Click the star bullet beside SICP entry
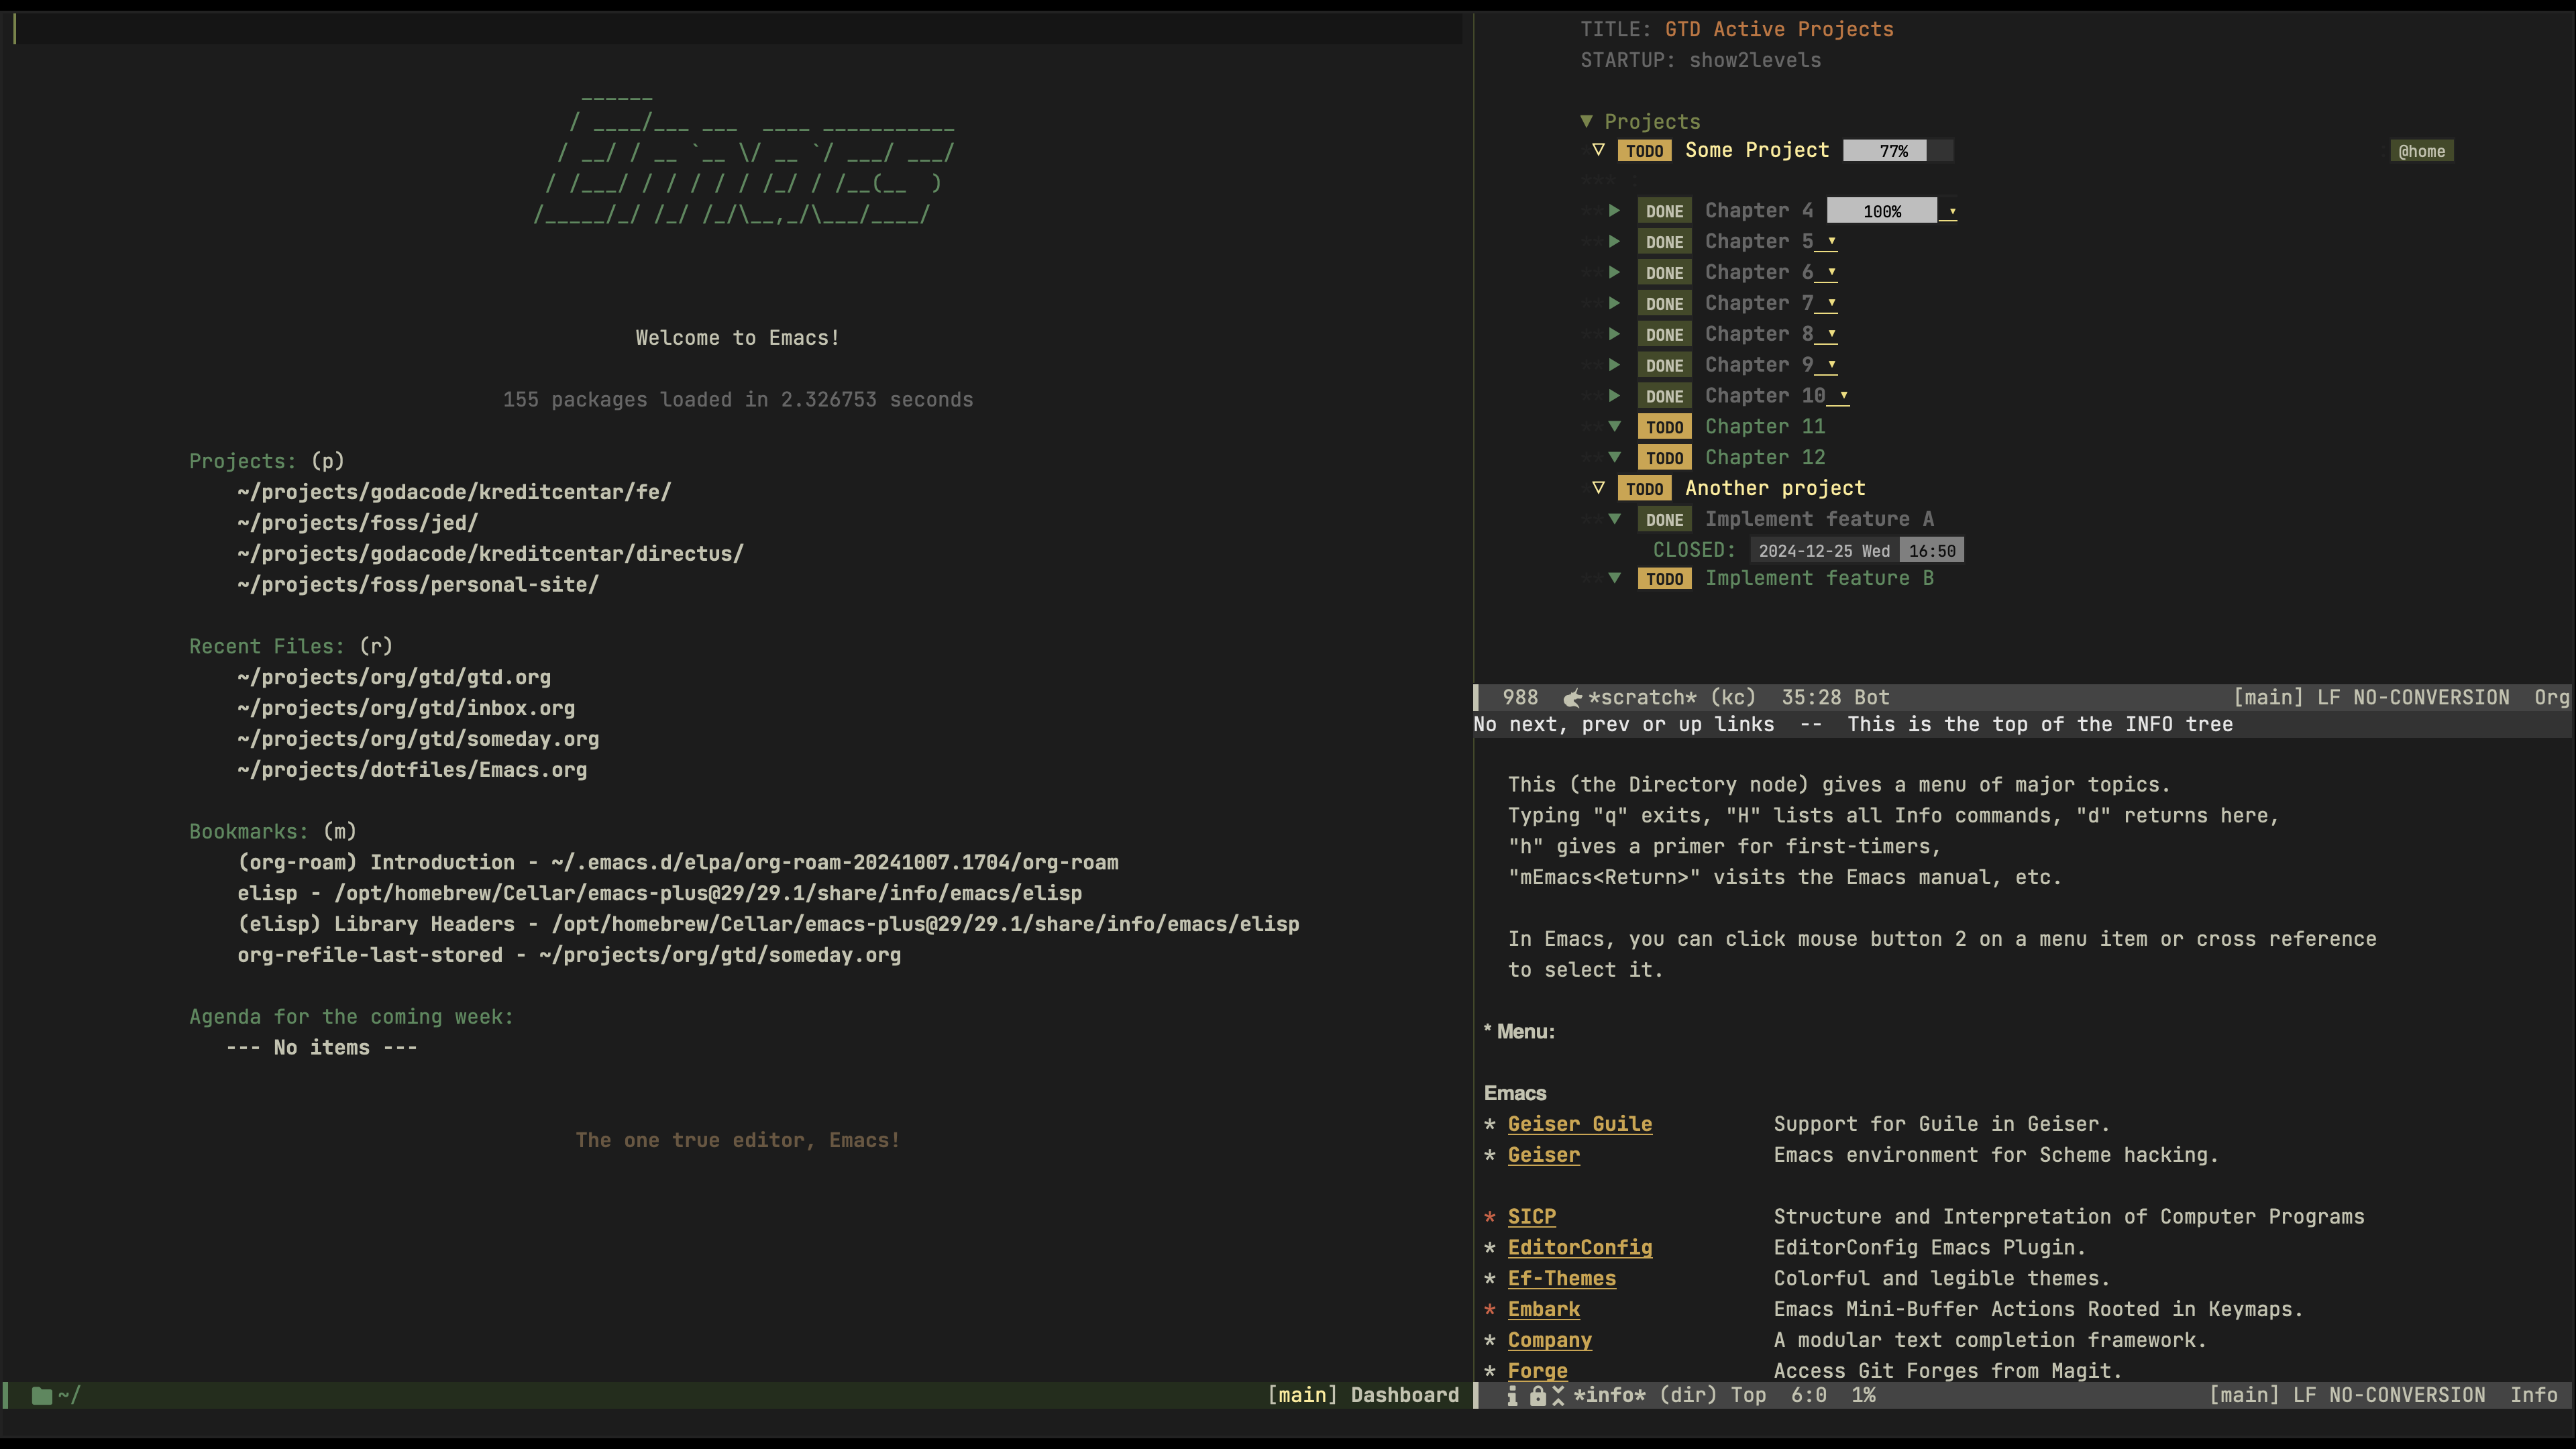The image size is (2576, 1449). [x=1490, y=1217]
